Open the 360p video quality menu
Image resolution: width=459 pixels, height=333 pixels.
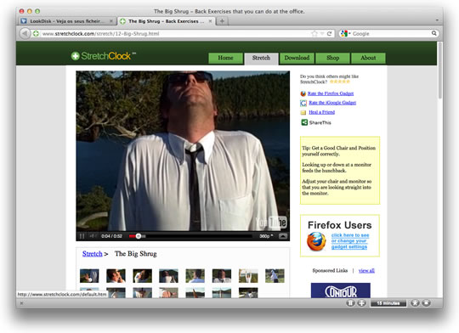point(266,236)
